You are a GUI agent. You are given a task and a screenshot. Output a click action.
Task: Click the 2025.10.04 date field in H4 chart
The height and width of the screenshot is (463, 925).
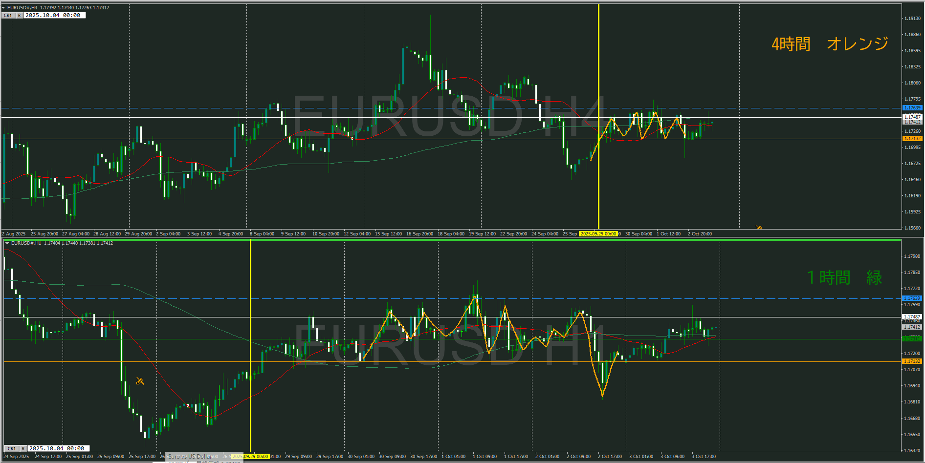click(x=55, y=15)
